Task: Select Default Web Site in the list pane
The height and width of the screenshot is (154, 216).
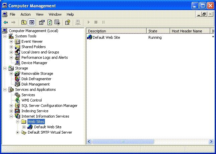Action: pos(106,37)
